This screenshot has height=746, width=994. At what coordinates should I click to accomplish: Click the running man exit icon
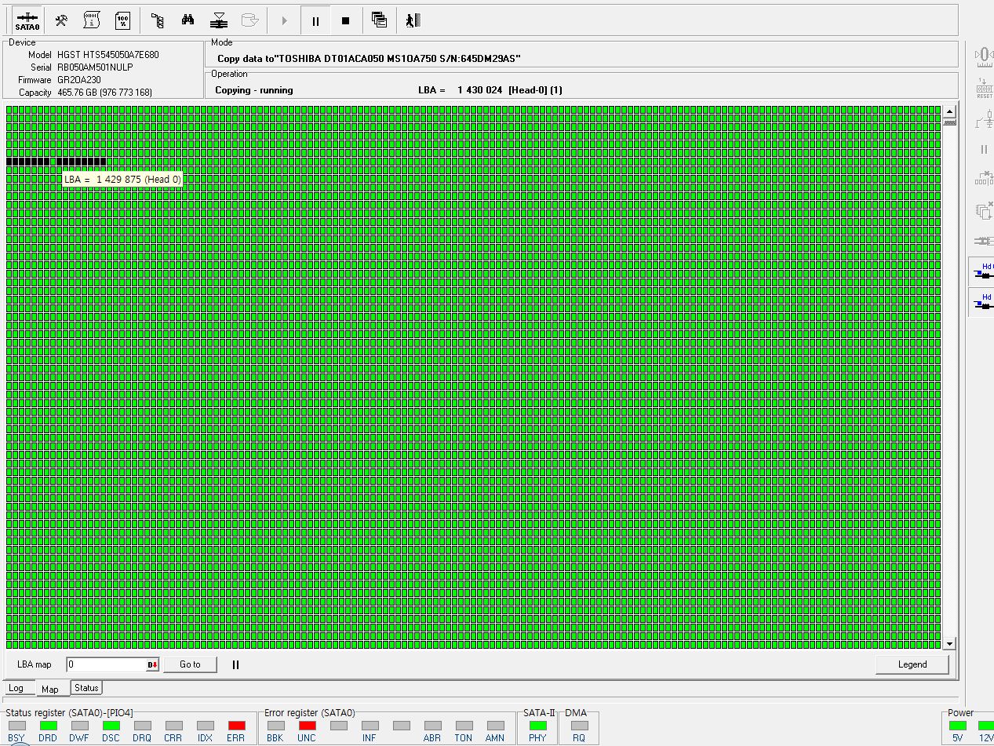[413, 20]
